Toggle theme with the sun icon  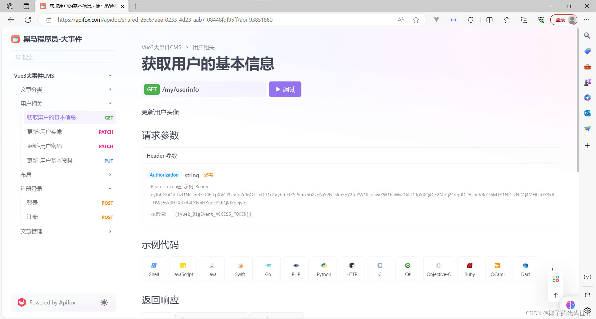point(104,302)
